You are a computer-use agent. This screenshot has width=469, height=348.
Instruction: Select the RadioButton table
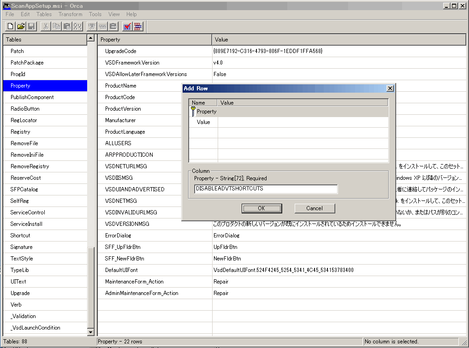pos(45,108)
